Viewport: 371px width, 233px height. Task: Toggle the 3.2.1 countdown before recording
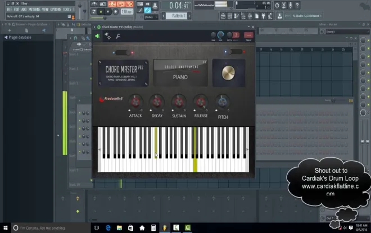[x=112, y=4]
